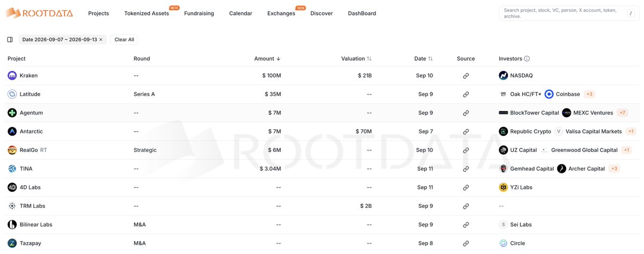Open the Oak HC/FT investor link
Screen dimensions: 644x254
click(x=525, y=95)
